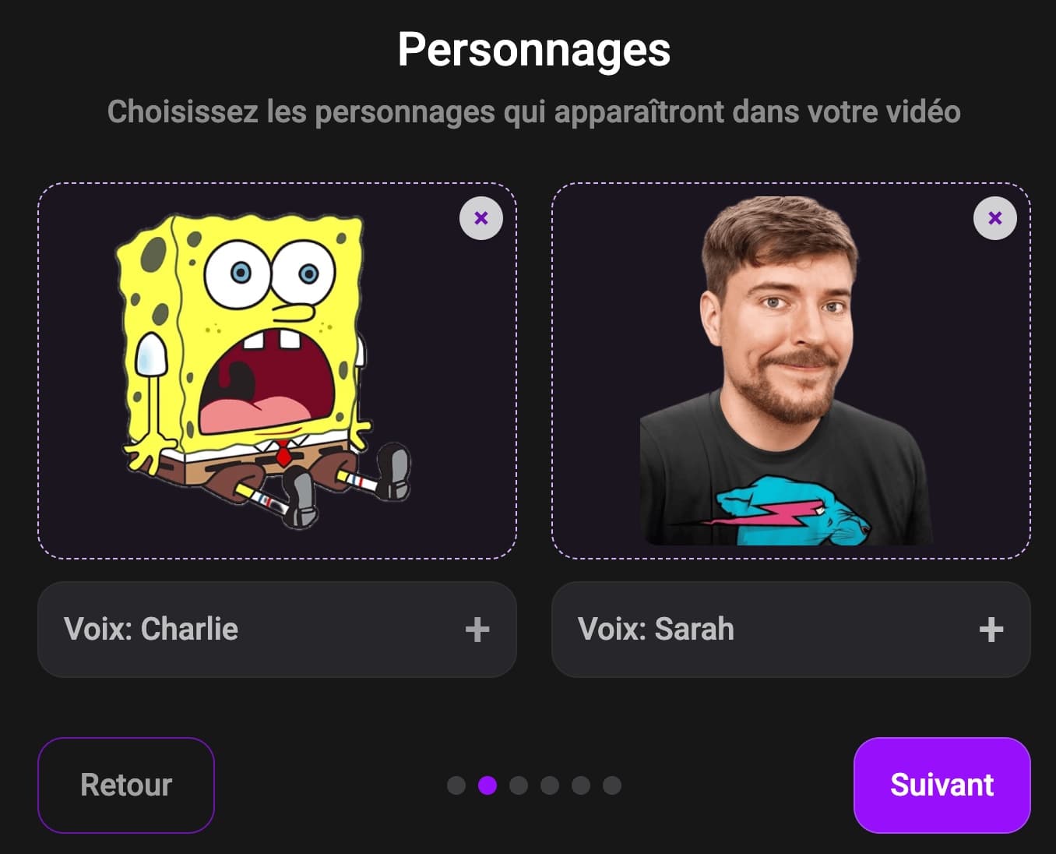Click the Choisissez les personnages subtitle text

pyautogui.click(x=534, y=112)
